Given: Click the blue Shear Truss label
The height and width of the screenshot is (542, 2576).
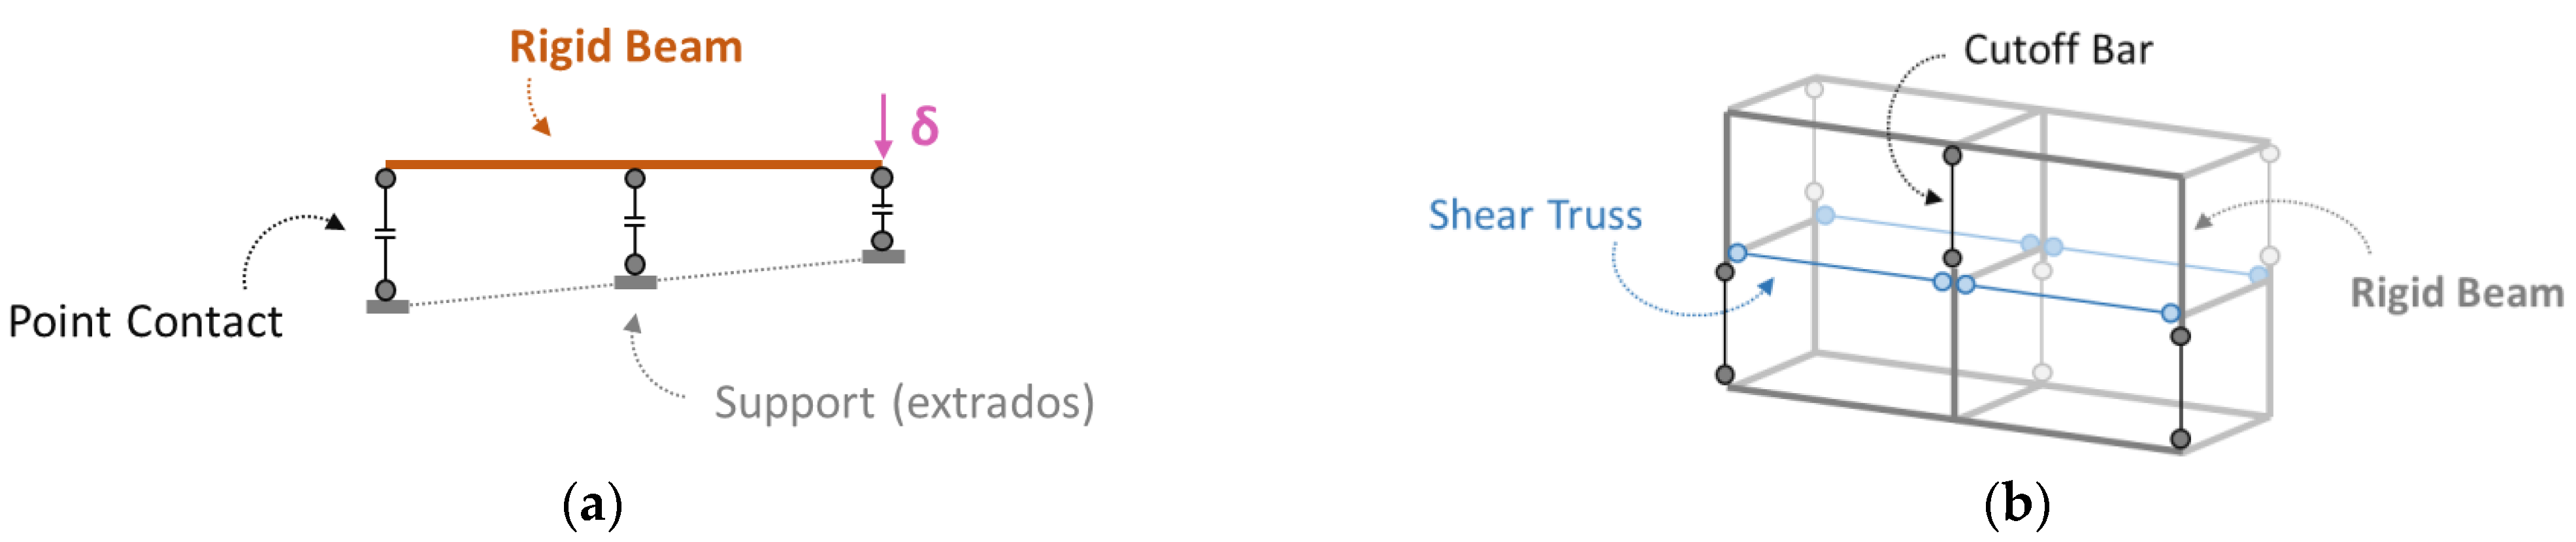Looking at the screenshot, I should coord(1534,215).
